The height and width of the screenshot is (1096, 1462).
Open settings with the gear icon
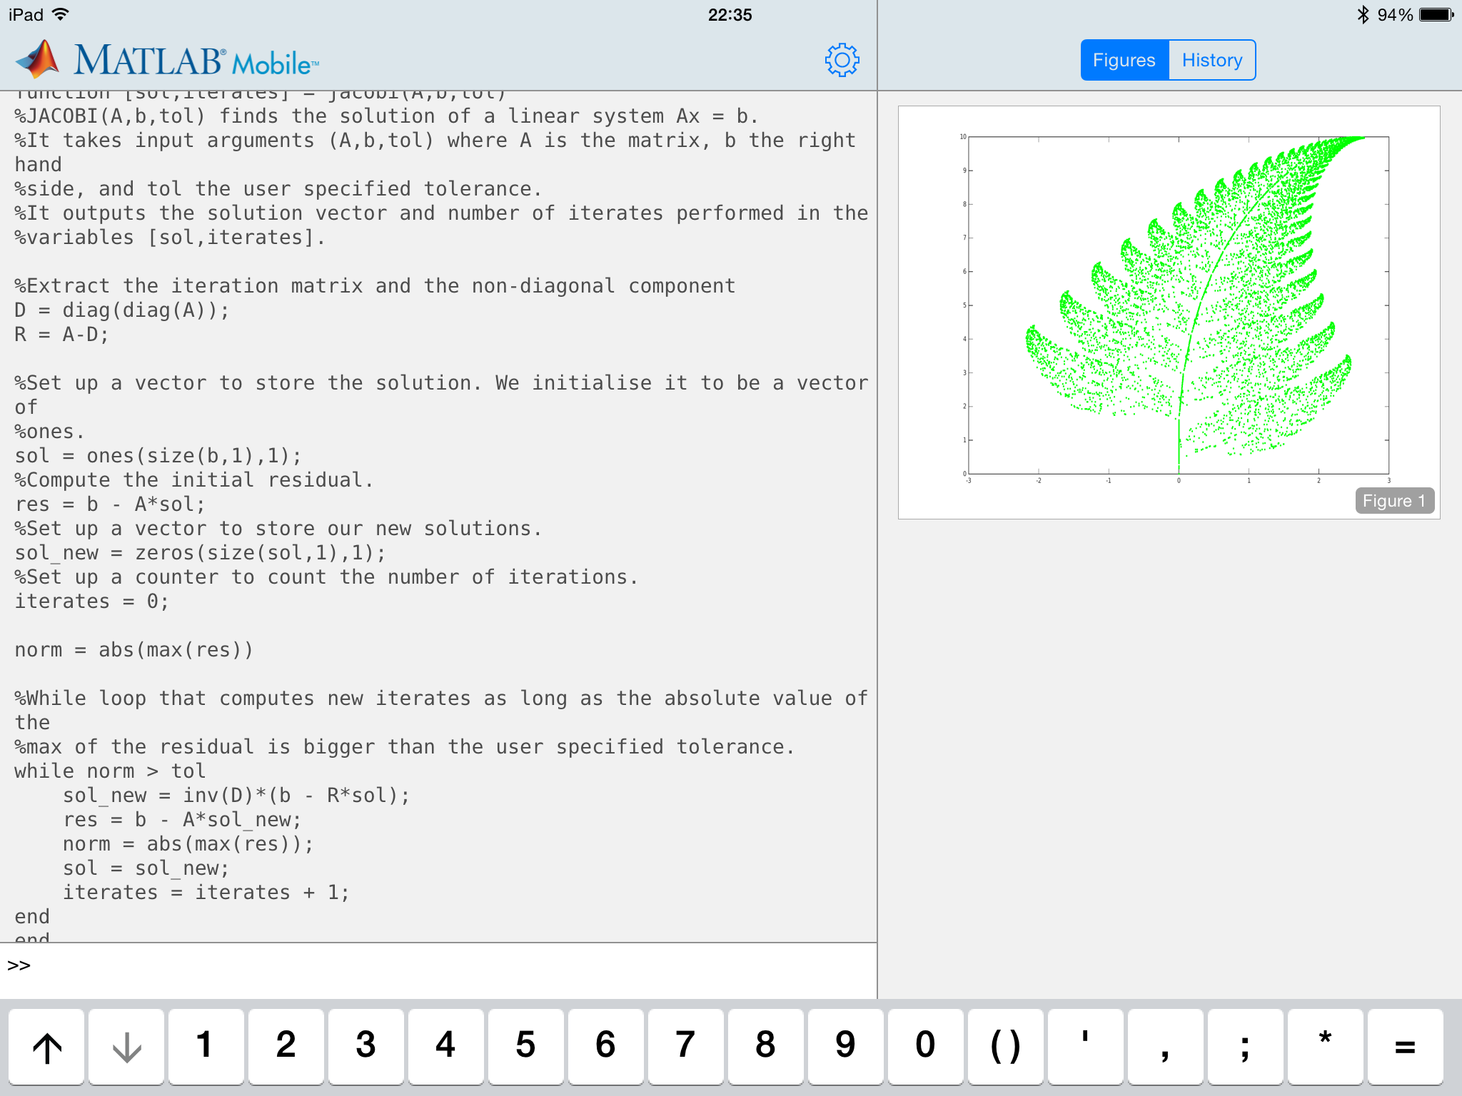[x=842, y=60]
